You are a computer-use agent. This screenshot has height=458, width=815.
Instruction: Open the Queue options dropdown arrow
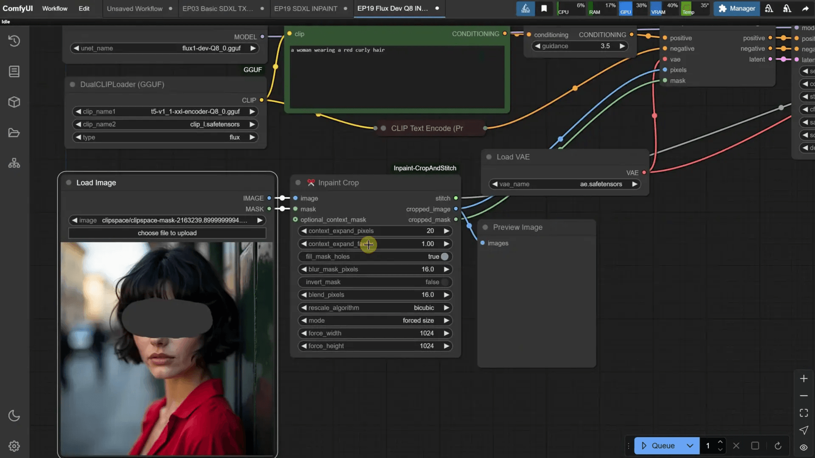pyautogui.click(x=690, y=446)
